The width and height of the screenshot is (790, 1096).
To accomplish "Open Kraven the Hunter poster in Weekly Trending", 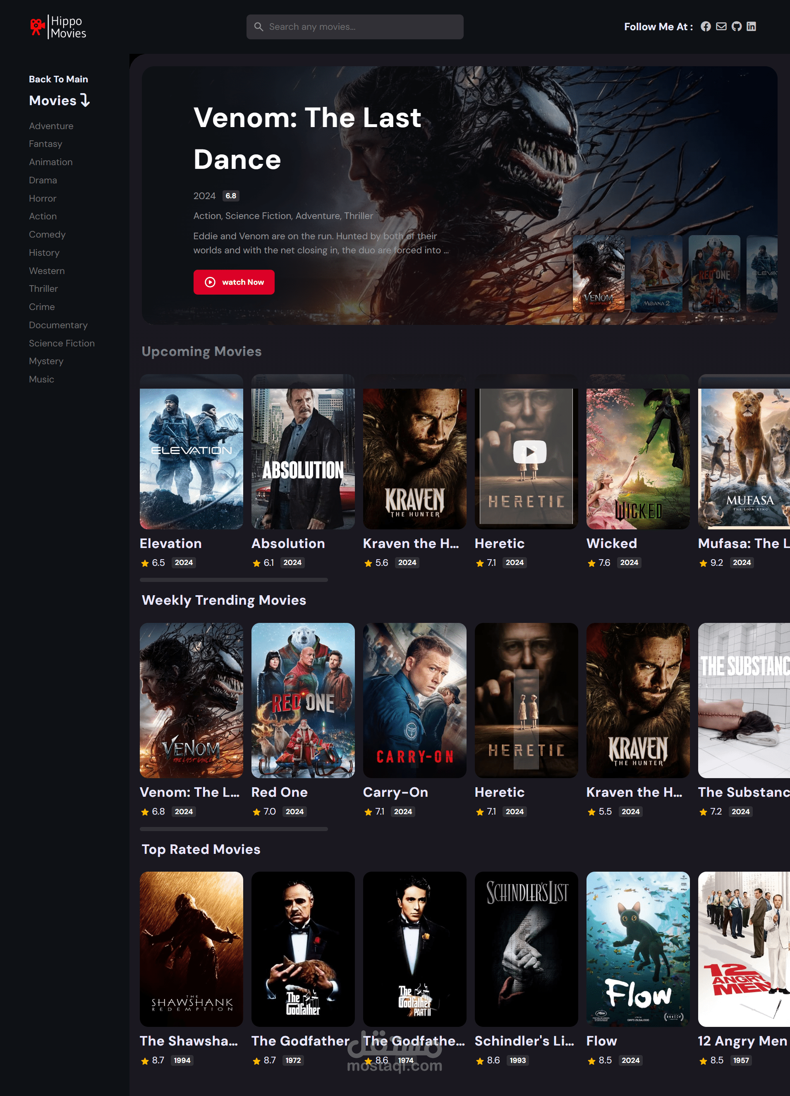I will pyautogui.click(x=638, y=700).
